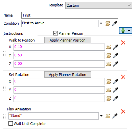The height and width of the screenshot is (130, 134).
Task: Open the green plus add-instruction menu
Action: click(126, 30)
